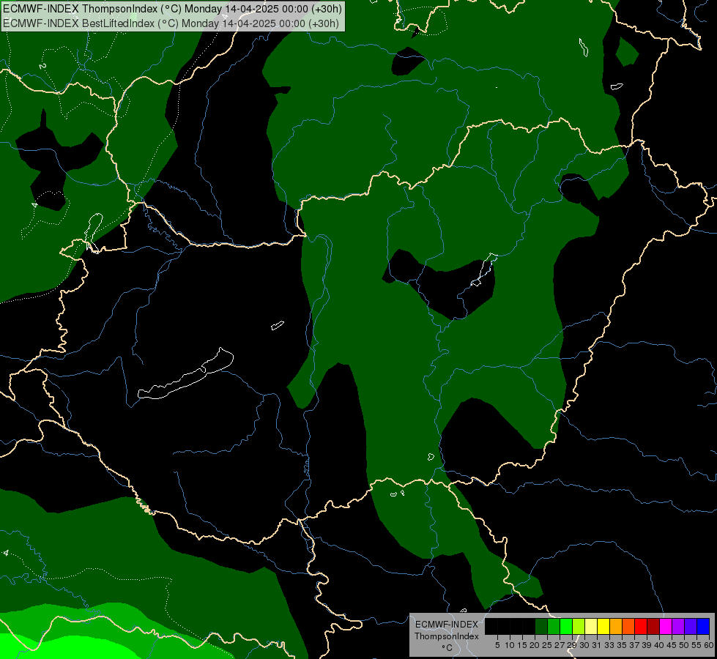Click the legend tick value 27
The height and width of the screenshot is (659, 717).
[560, 645]
